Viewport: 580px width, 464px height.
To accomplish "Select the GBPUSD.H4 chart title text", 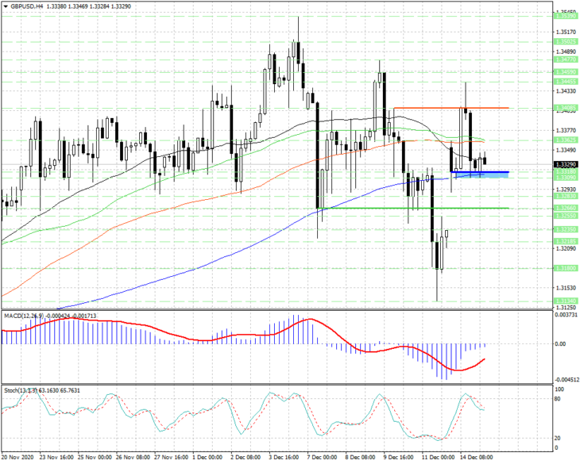I will pyautogui.click(x=26, y=6).
